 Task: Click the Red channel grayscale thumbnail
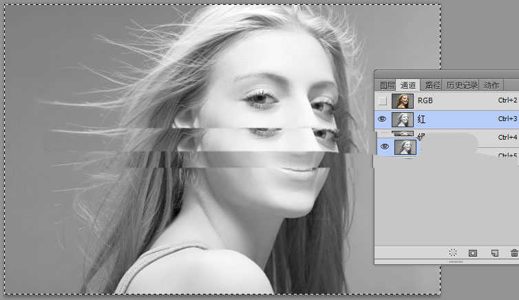click(402, 119)
